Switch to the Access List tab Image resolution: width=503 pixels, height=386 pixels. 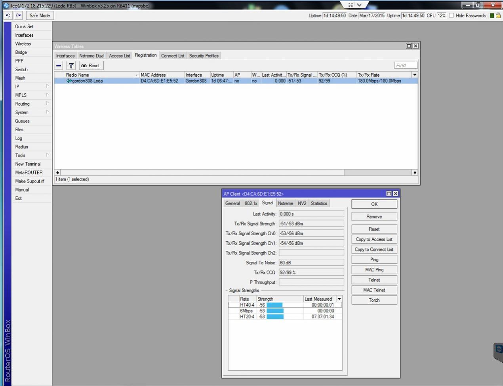119,56
